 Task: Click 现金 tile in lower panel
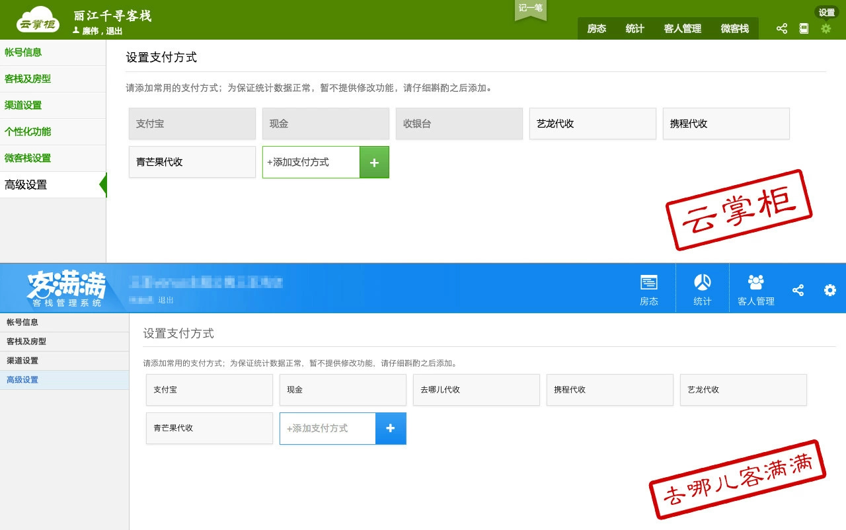(x=343, y=390)
